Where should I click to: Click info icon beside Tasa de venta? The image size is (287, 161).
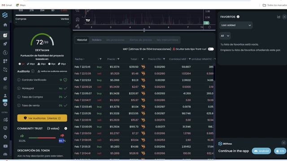click(19, 106)
